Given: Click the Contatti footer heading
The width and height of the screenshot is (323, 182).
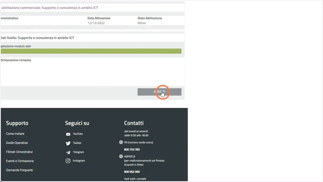Looking at the screenshot, I should (134, 123).
